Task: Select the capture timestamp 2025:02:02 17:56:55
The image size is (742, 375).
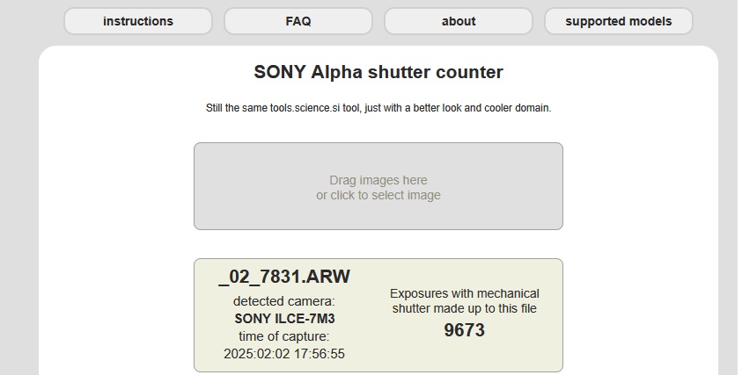Action: (284, 354)
